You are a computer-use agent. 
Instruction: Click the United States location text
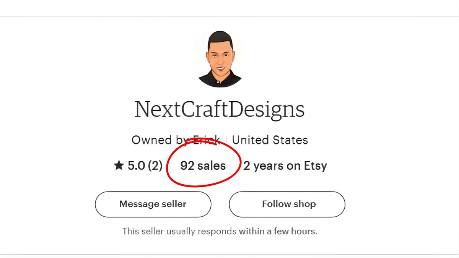coord(270,140)
